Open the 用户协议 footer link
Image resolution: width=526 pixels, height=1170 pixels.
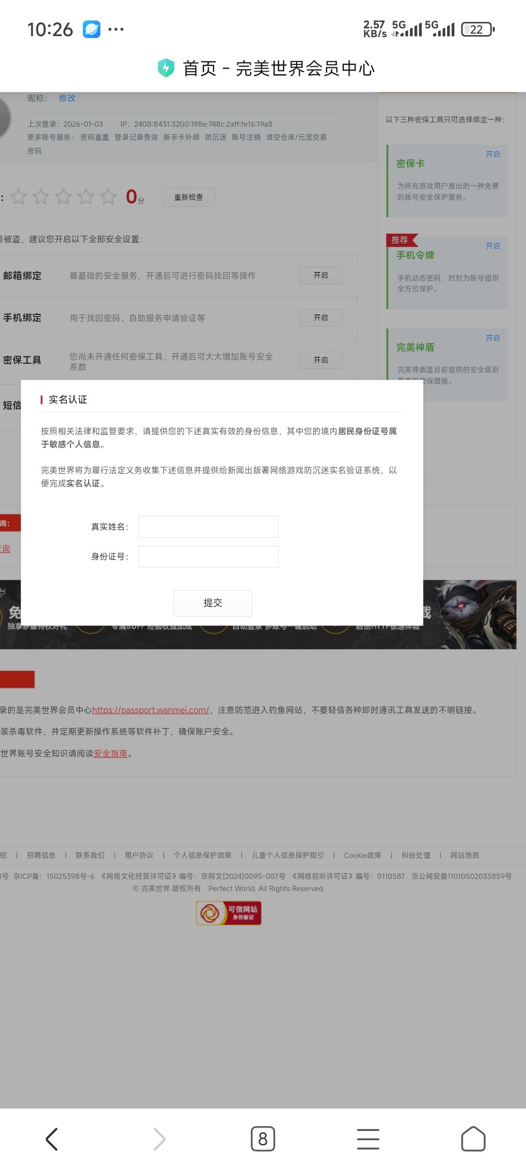pos(139,855)
